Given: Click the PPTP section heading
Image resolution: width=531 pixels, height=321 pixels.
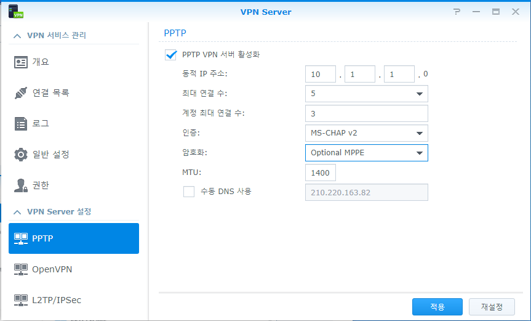Looking at the screenshot, I should (x=175, y=33).
